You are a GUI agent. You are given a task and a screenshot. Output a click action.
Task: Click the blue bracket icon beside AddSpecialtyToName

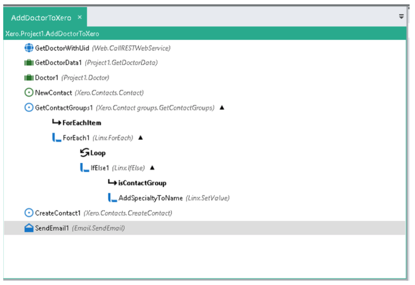112,198
